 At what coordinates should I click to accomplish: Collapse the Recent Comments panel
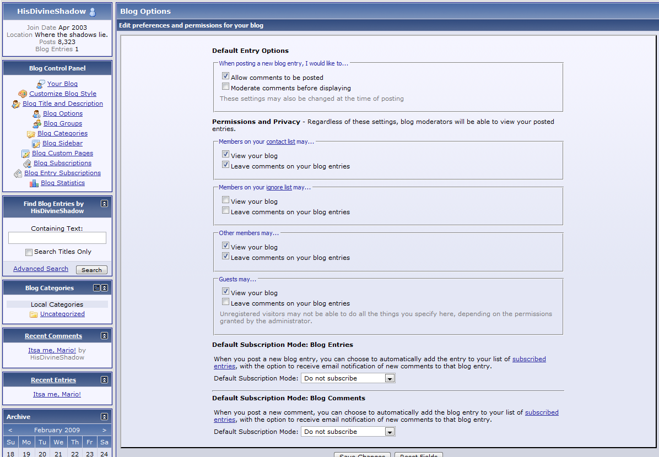(104, 336)
